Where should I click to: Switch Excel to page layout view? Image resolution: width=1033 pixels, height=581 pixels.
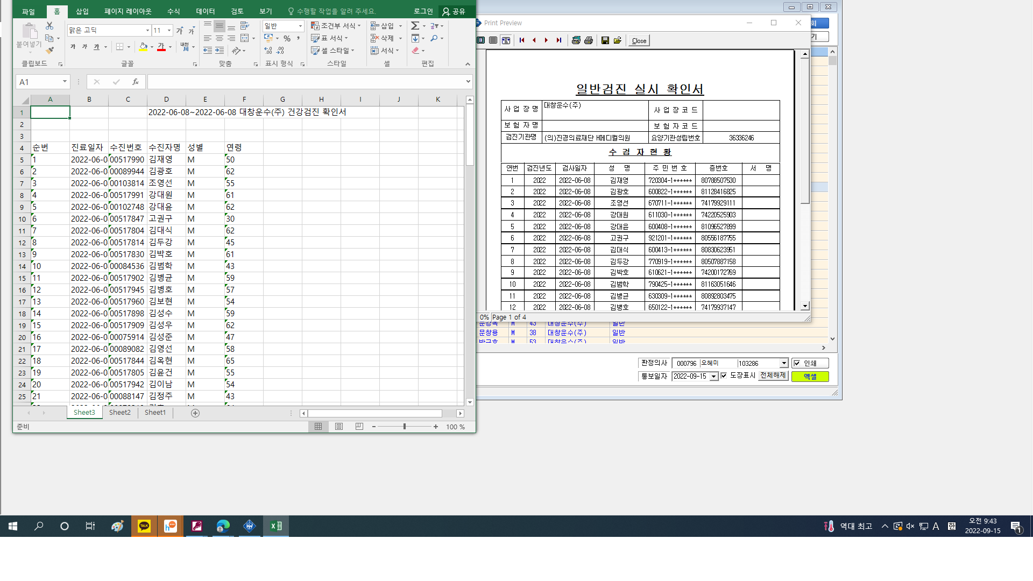click(339, 427)
